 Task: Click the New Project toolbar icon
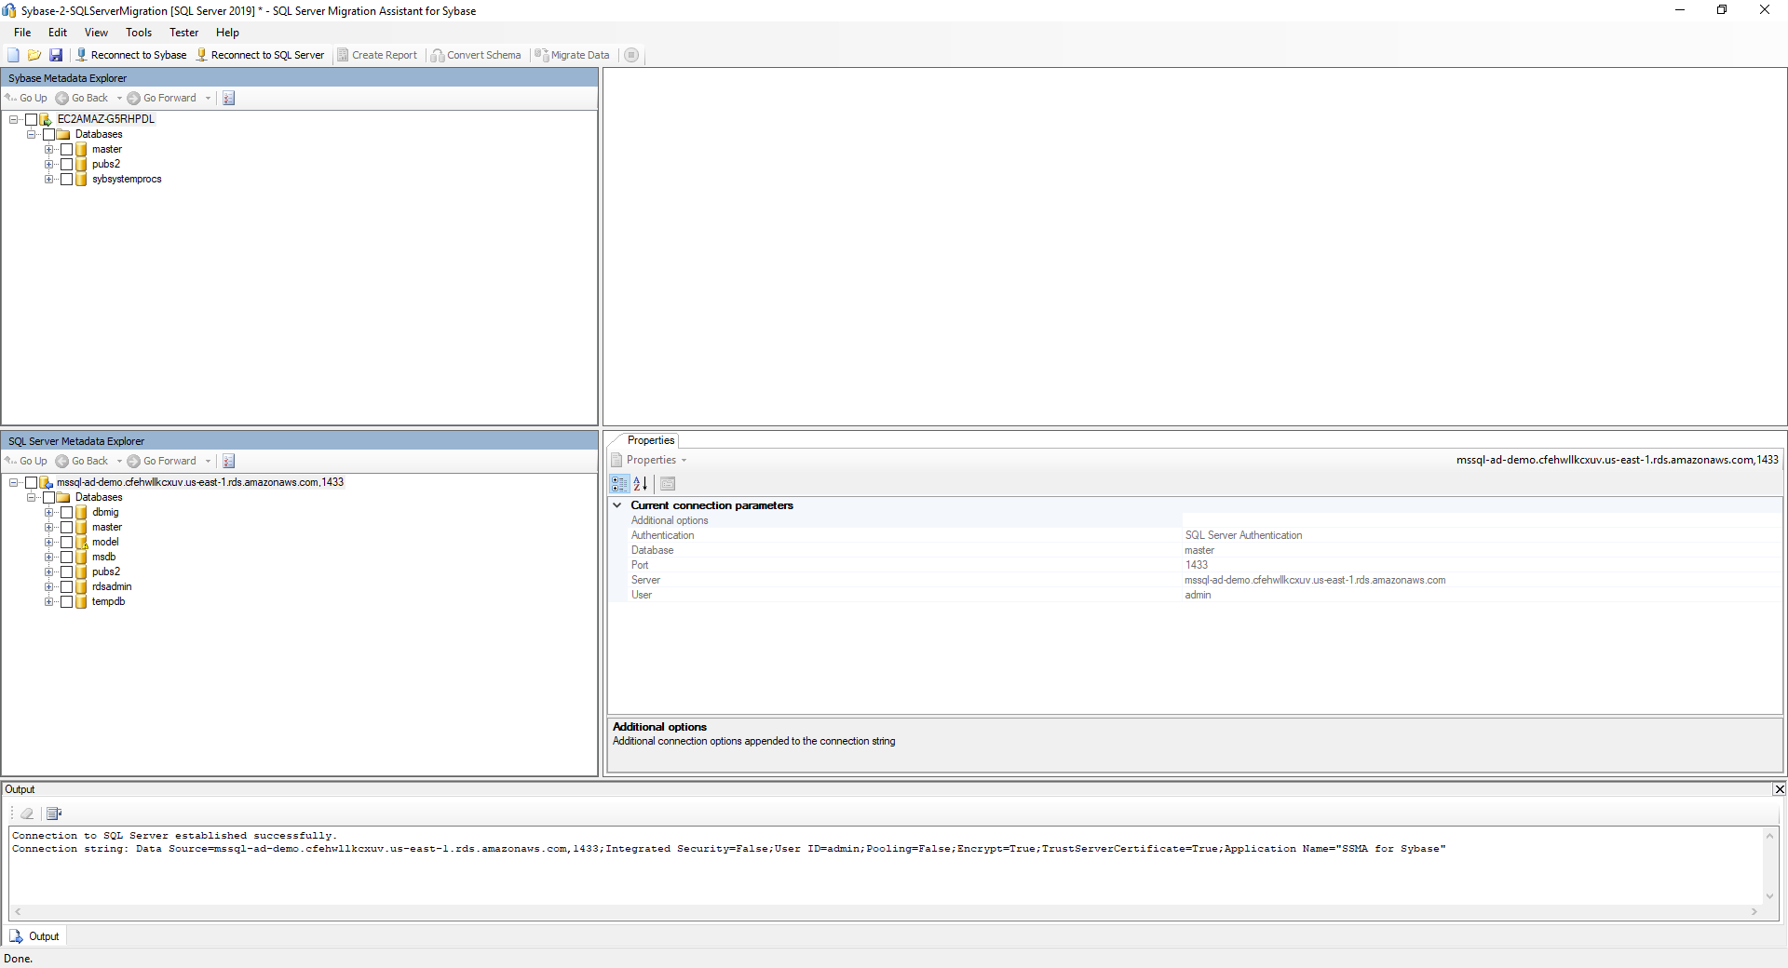click(x=13, y=55)
